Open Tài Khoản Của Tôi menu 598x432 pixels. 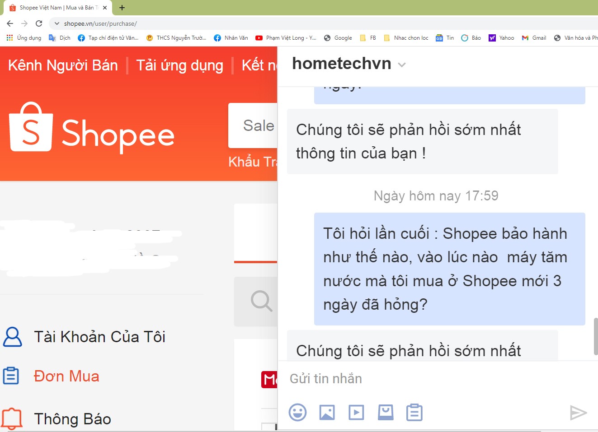[99, 337]
